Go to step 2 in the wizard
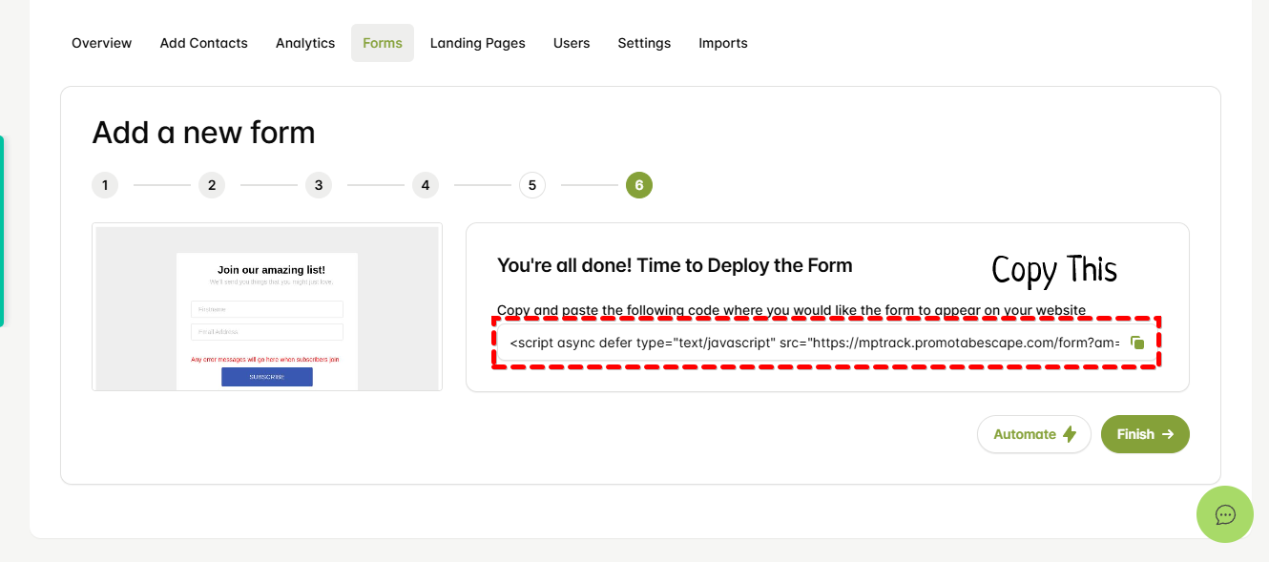Viewport: 1269px width, 562px height. (x=212, y=185)
